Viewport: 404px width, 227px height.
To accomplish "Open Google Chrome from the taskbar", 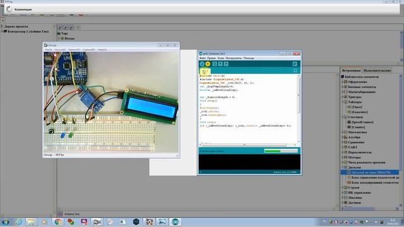I will click(57, 222).
